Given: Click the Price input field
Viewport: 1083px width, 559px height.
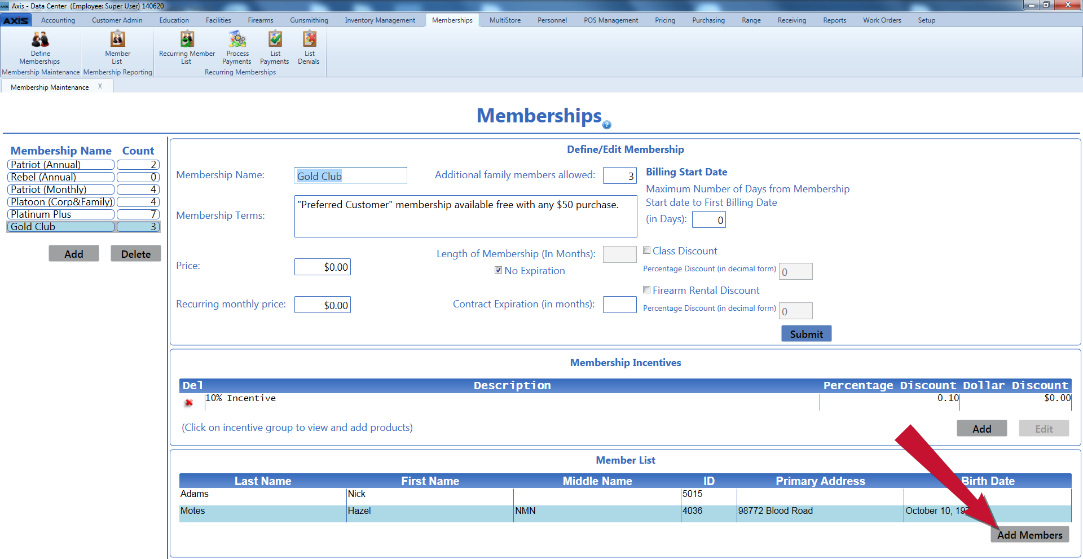Looking at the screenshot, I should (x=323, y=267).
